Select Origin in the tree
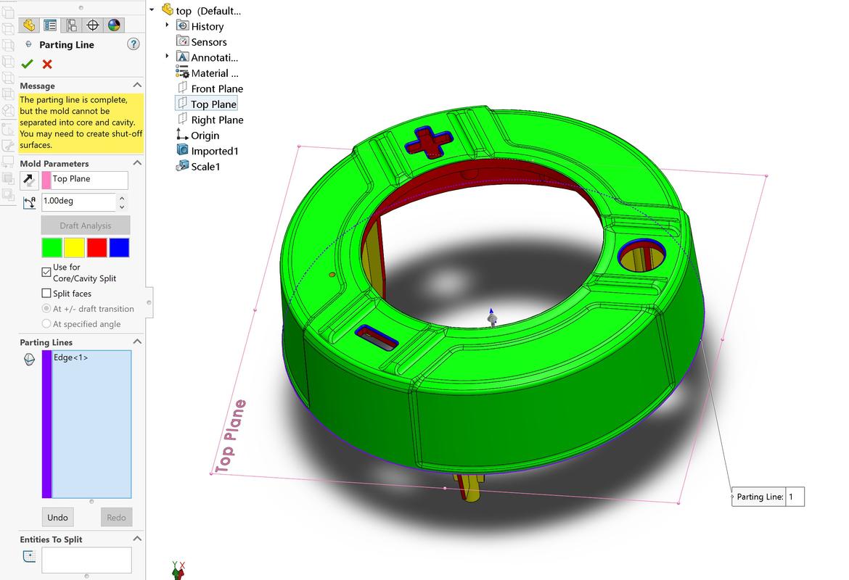 coord(205,136)
